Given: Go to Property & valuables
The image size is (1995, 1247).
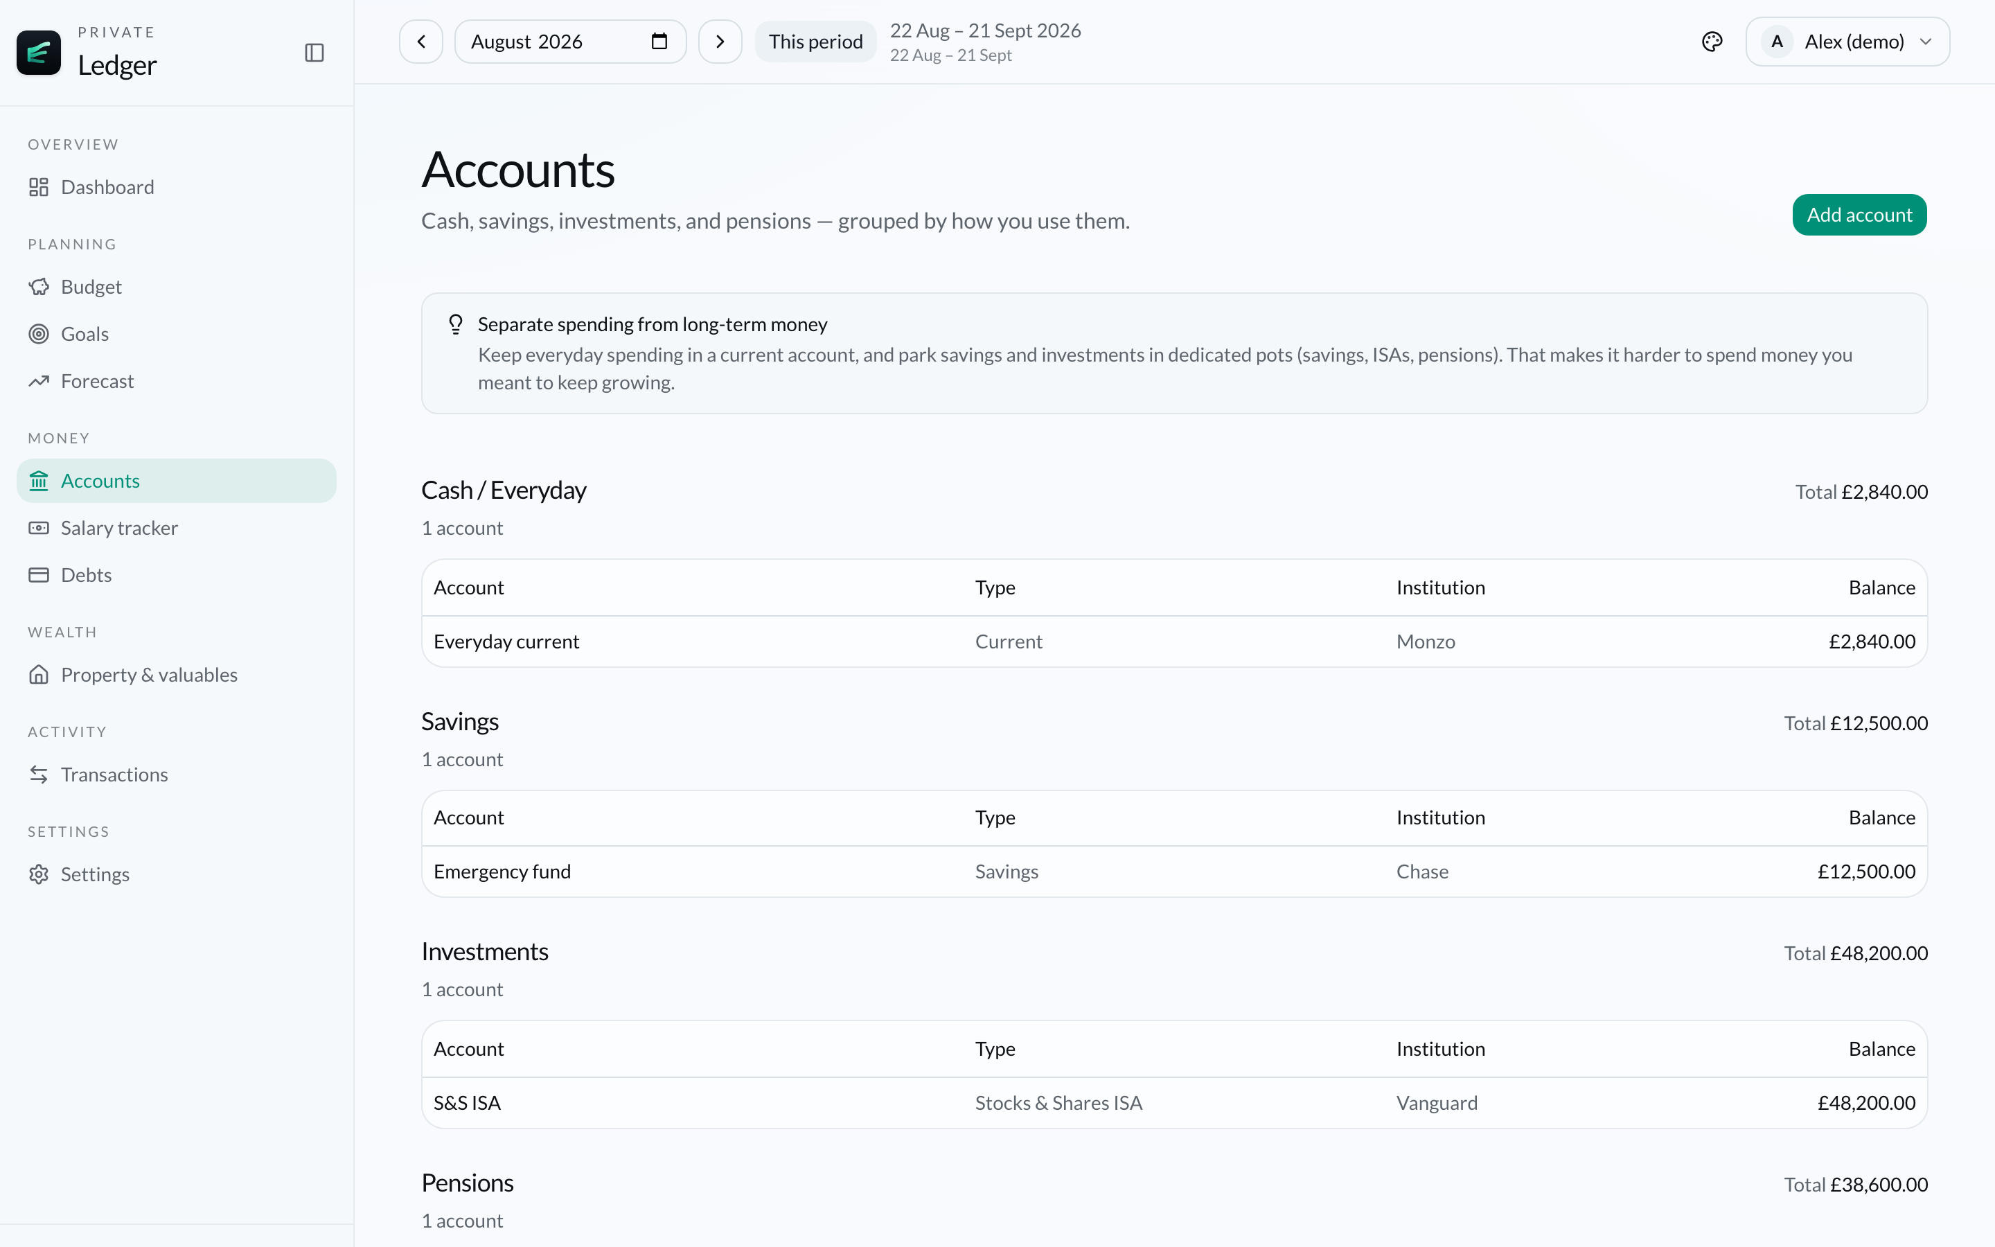Looking at the screenshot, I should click(x=177, y=675).
